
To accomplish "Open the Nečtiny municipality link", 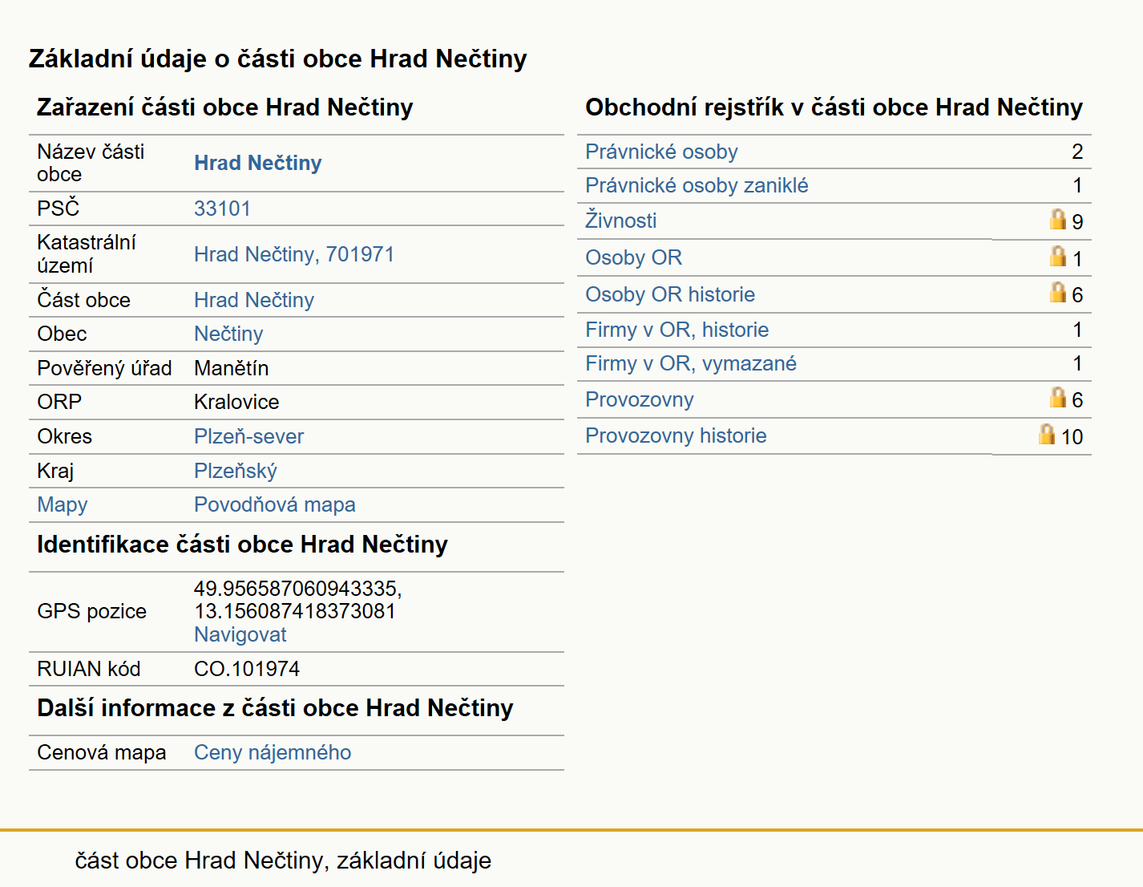I will [x=228, y=334].
